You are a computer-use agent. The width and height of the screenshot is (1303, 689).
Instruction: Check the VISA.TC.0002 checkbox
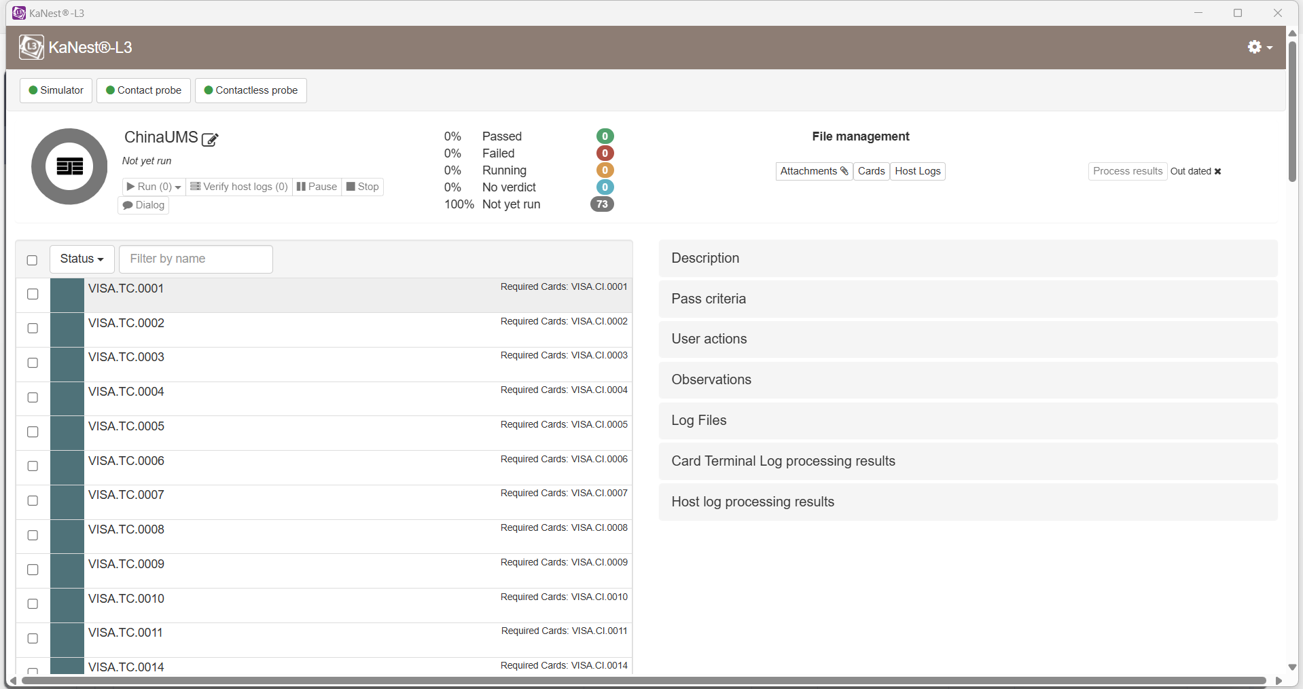tap(33, 328)
